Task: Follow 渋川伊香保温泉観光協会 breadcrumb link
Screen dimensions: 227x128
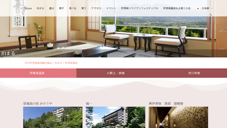Action: click(38, 63)
